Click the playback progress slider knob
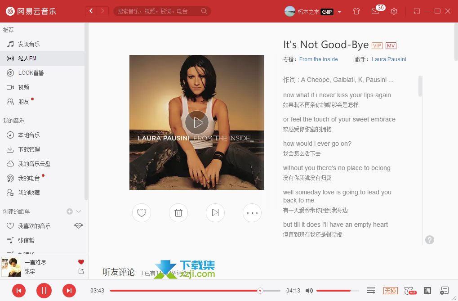 pyautogui.click(x=260, y=291)
